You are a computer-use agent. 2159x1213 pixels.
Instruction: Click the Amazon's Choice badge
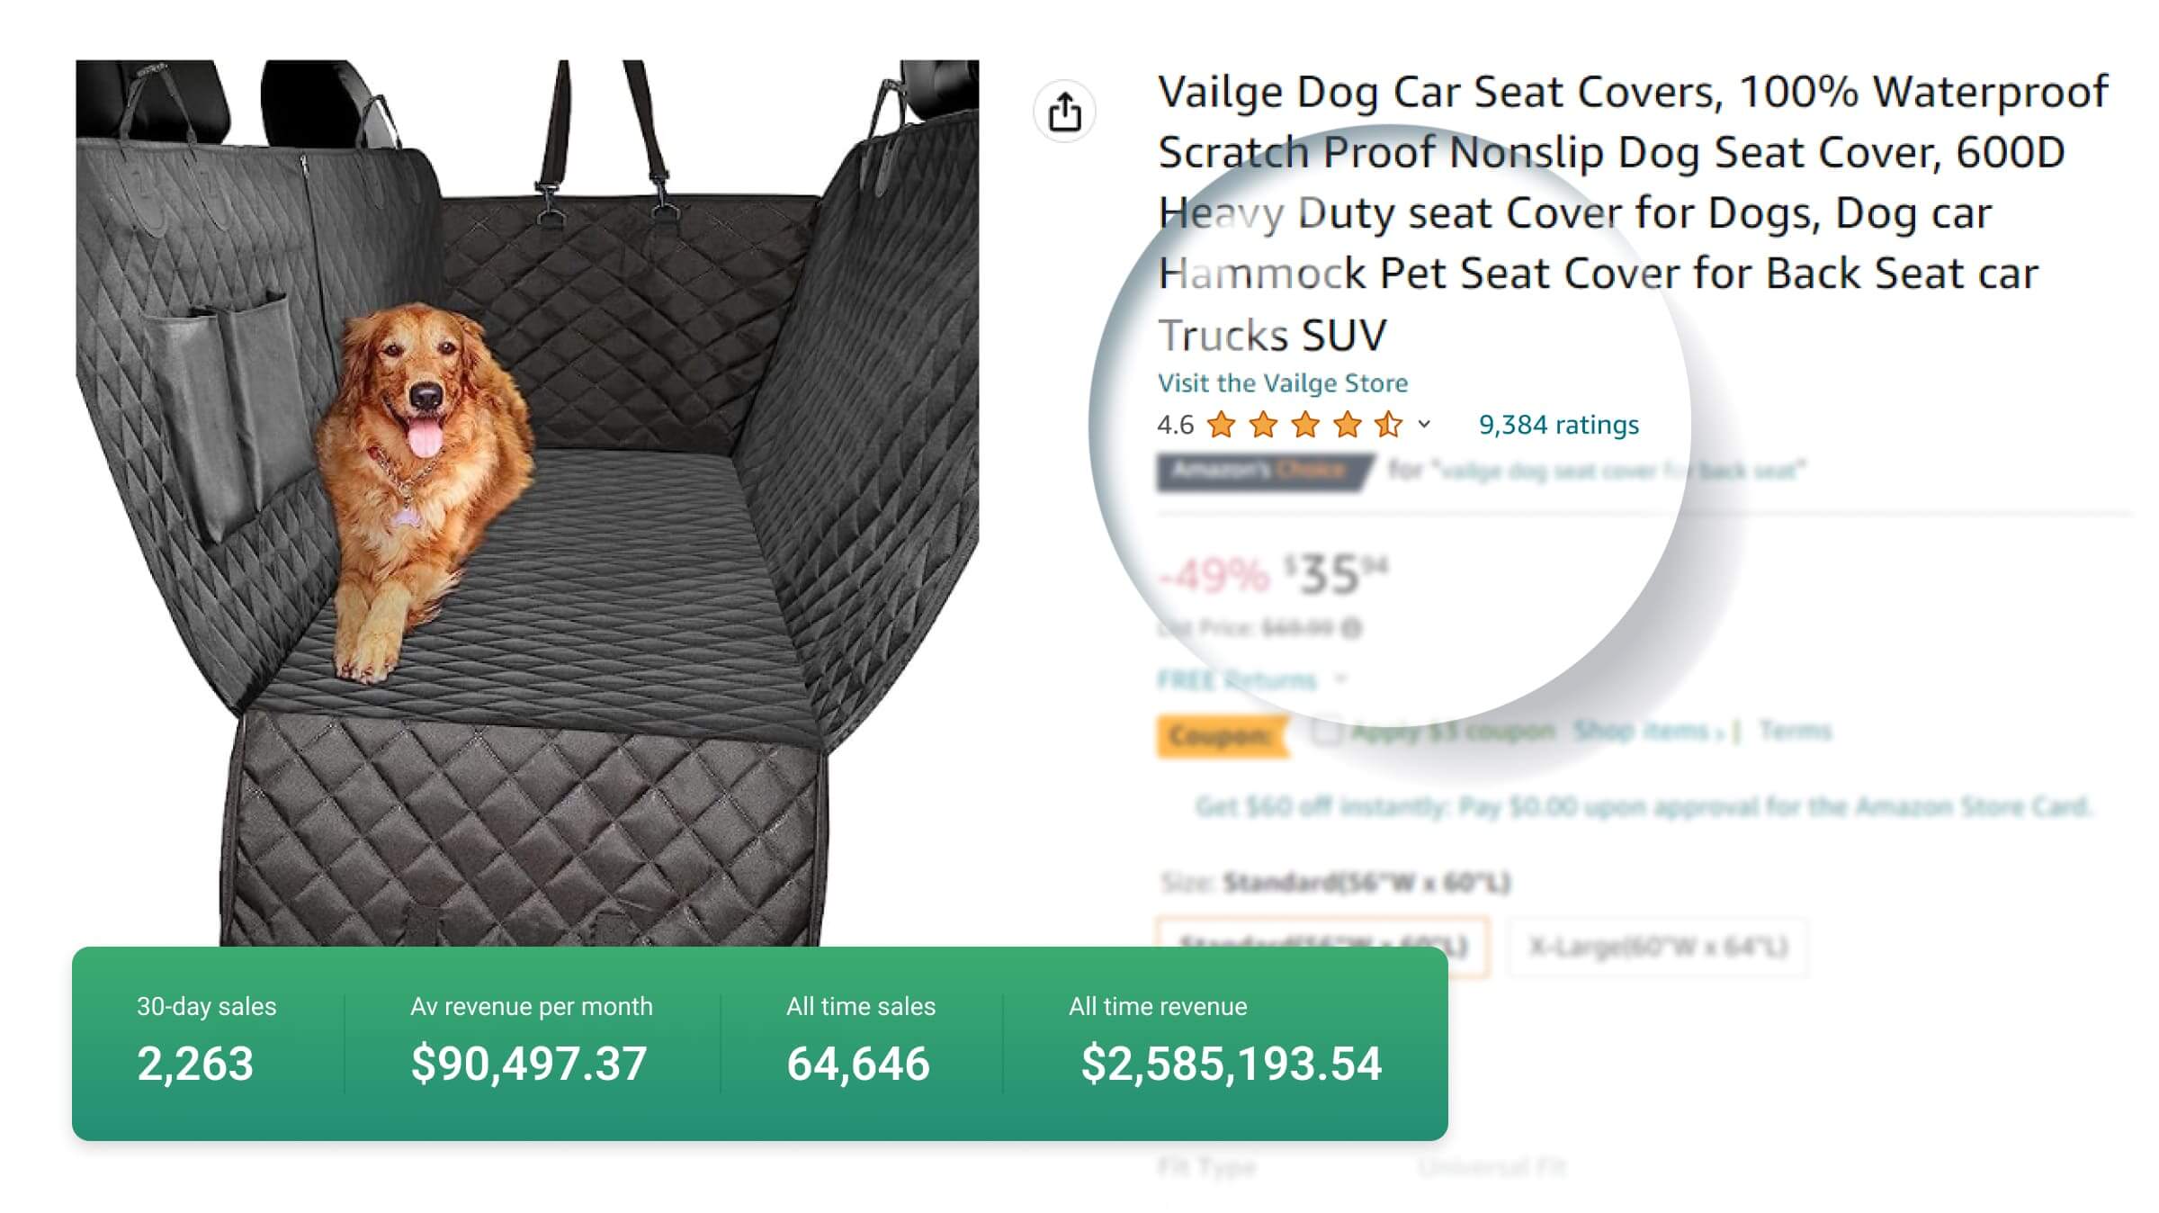click(1262, 471)
